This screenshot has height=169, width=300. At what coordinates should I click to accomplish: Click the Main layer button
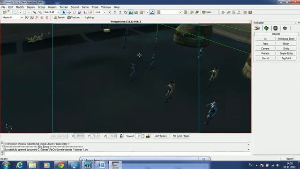(207, 12)
